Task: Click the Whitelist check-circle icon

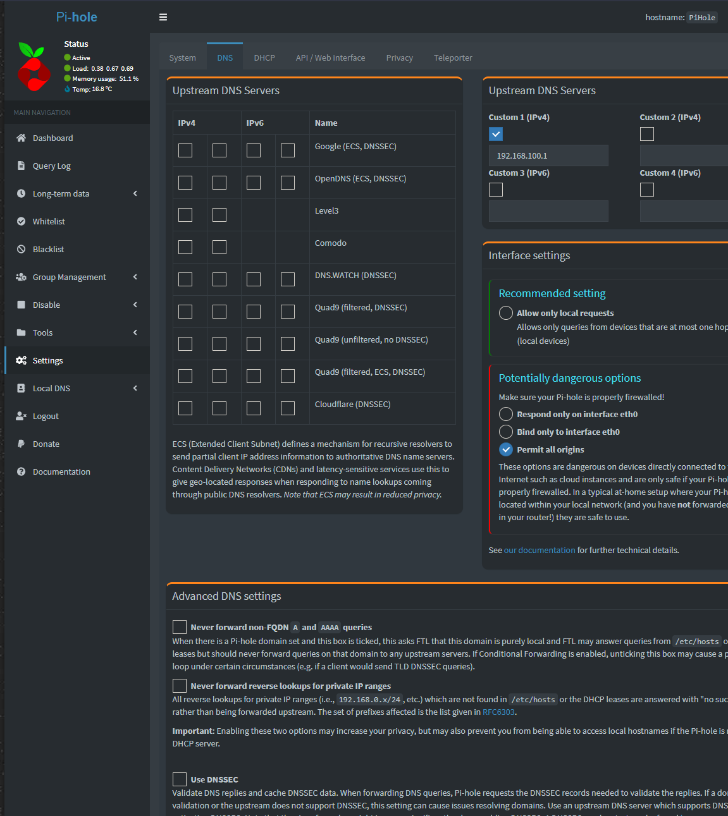Action: 21,221
